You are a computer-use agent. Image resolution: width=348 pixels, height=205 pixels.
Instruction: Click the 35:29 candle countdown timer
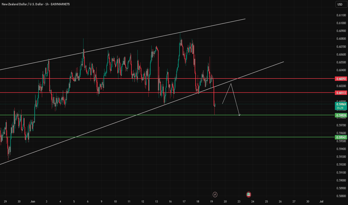tap(341, 108)
